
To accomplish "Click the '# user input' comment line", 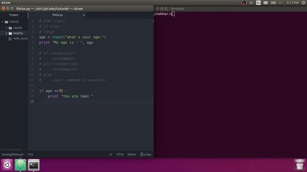I will click(52, 21).
